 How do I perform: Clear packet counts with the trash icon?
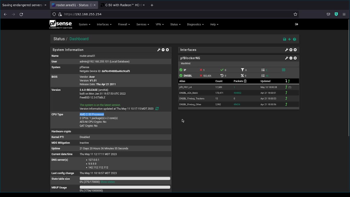pyautogui.click(x=245, y=81)
